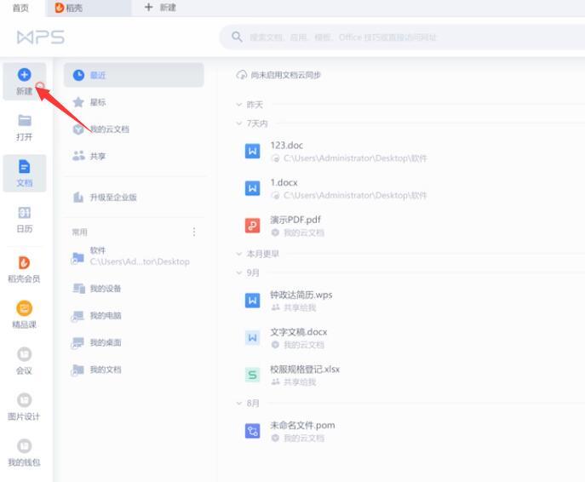Select the 文档 sidebar icon
The height and width of the screenshot is (482, 585).
[x=24, y=166]
